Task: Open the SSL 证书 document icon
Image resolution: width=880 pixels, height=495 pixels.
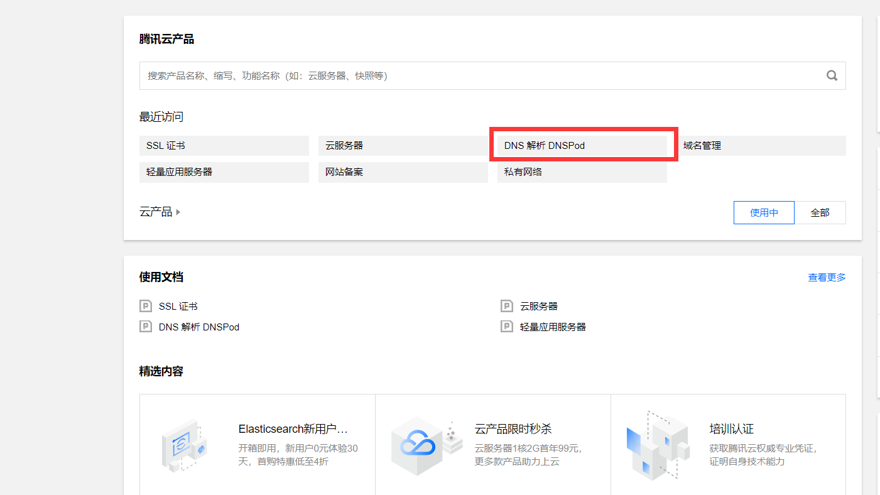Action: pos(146,306)
